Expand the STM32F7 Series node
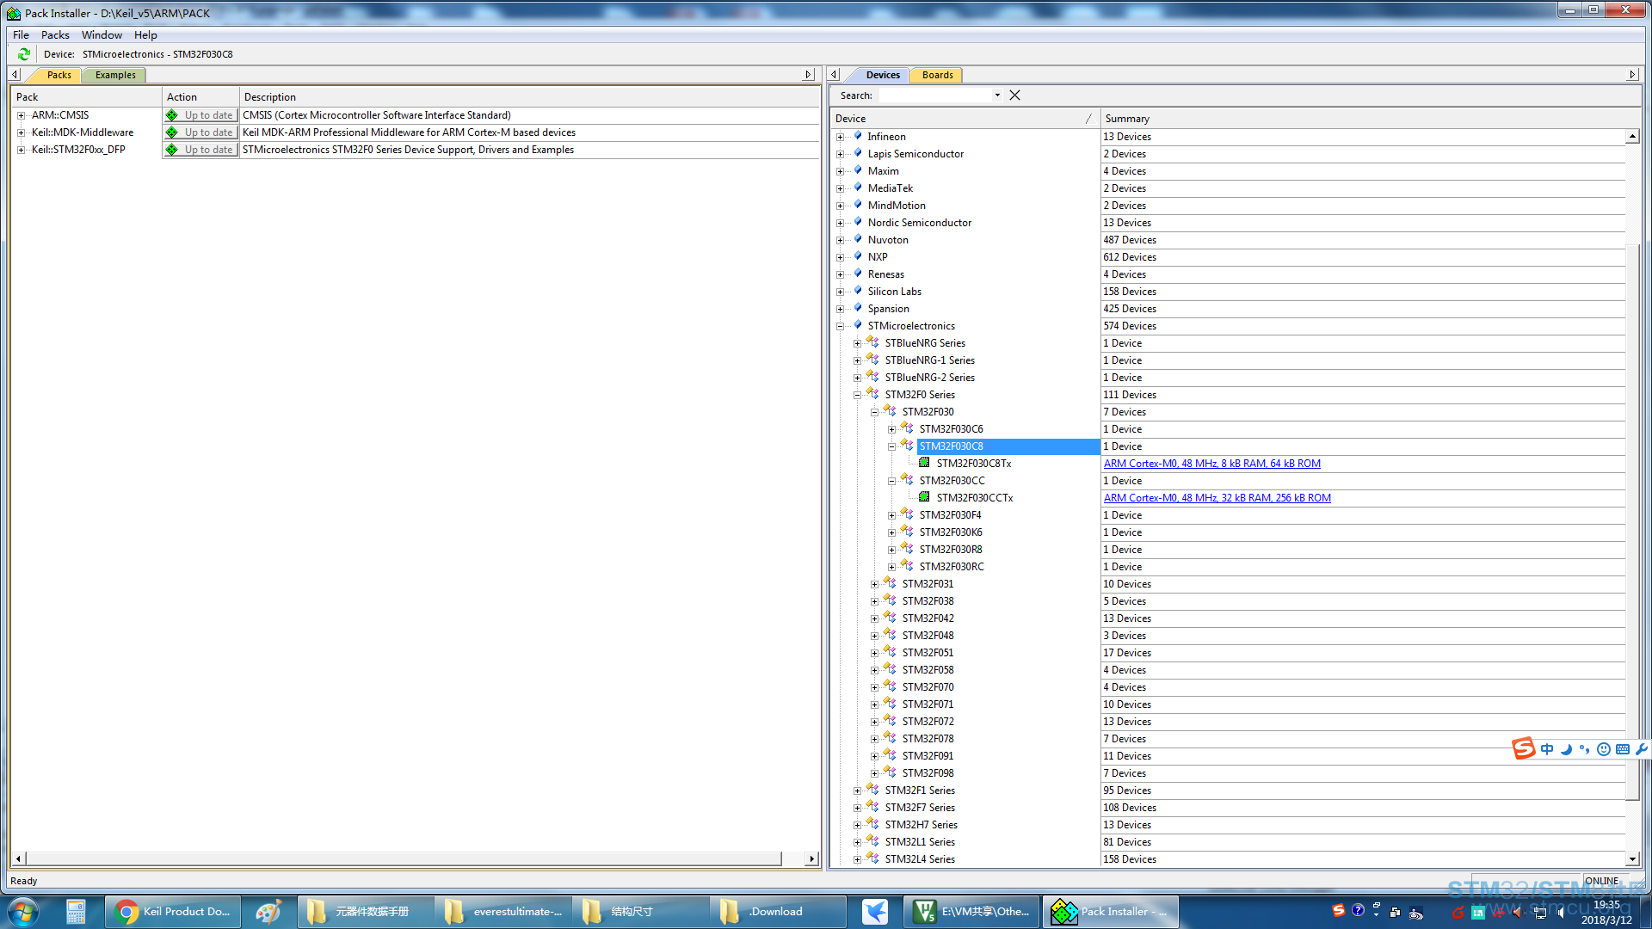 click(858, 808)
